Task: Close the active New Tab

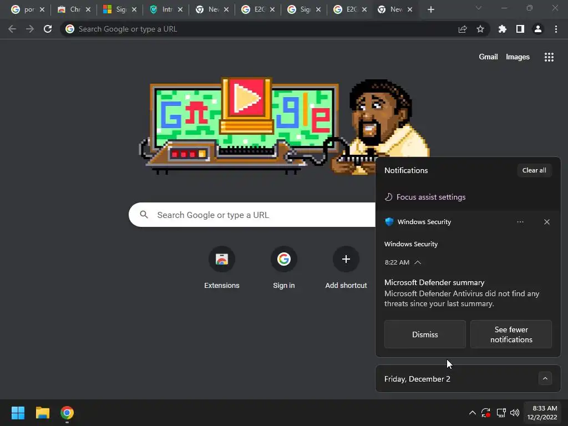Action: (x=410, y=9)
